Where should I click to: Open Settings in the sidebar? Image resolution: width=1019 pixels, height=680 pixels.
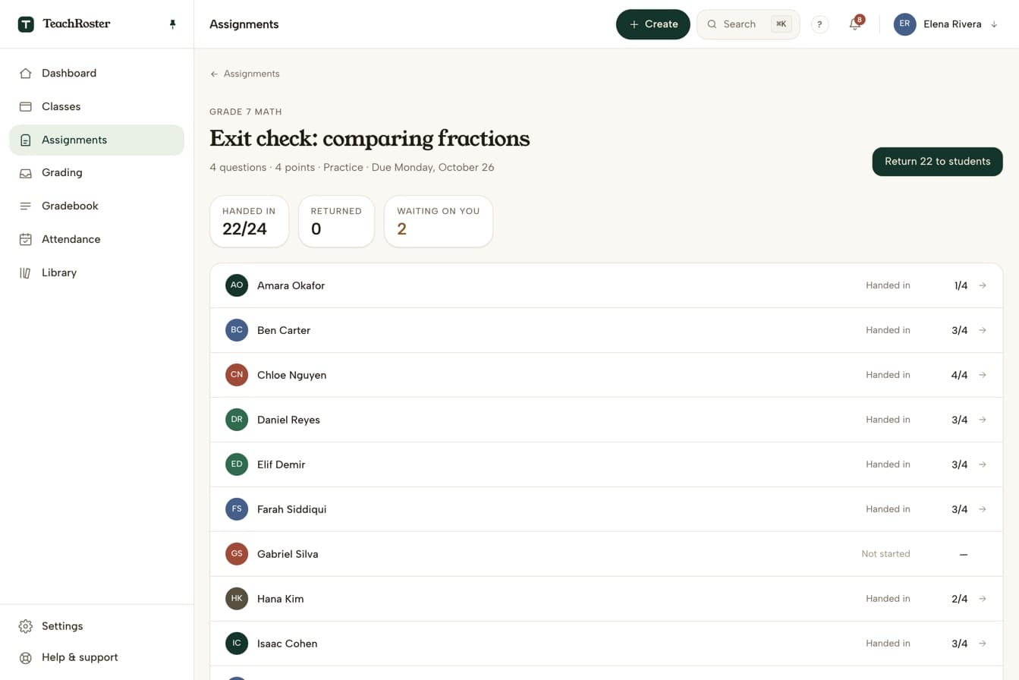coord(96,626)
